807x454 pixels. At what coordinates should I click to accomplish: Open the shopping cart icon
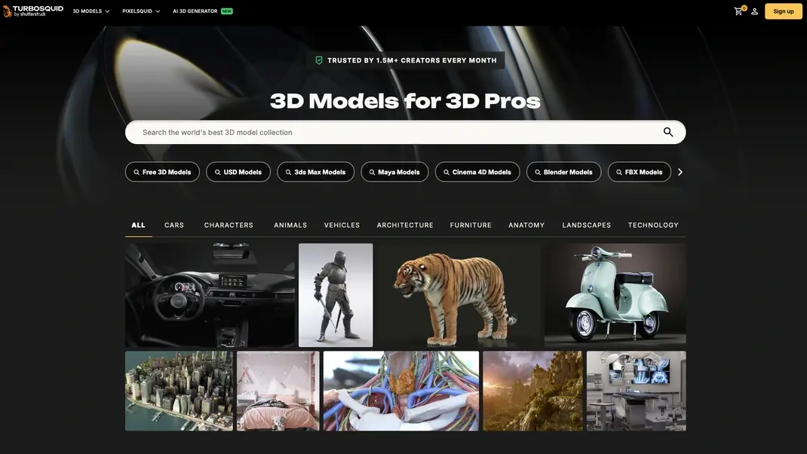738,11
